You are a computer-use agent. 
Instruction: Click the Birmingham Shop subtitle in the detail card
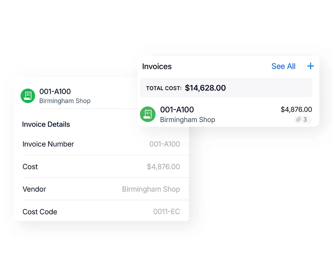coord(65,101)
